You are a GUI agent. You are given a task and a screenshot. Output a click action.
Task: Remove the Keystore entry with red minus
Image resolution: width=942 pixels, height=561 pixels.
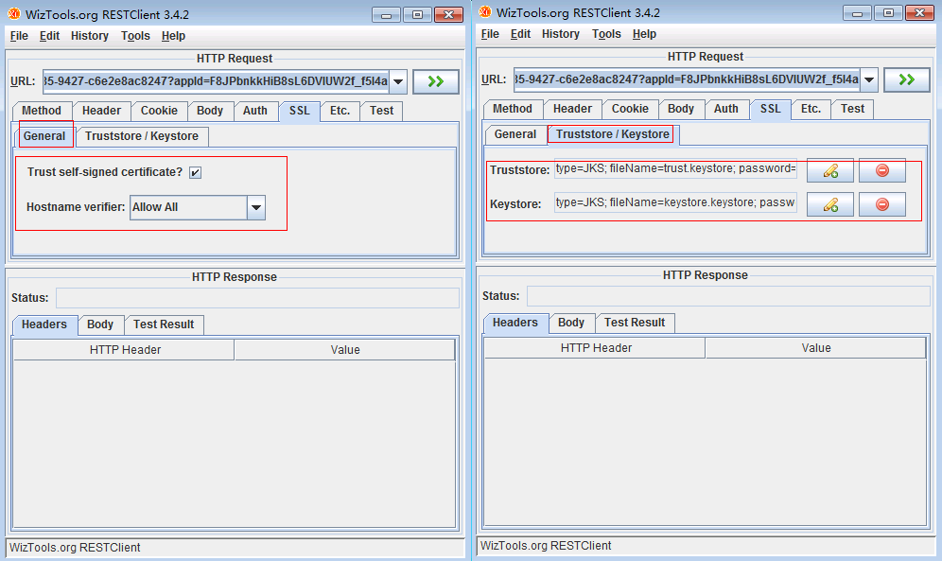point(881,205)
